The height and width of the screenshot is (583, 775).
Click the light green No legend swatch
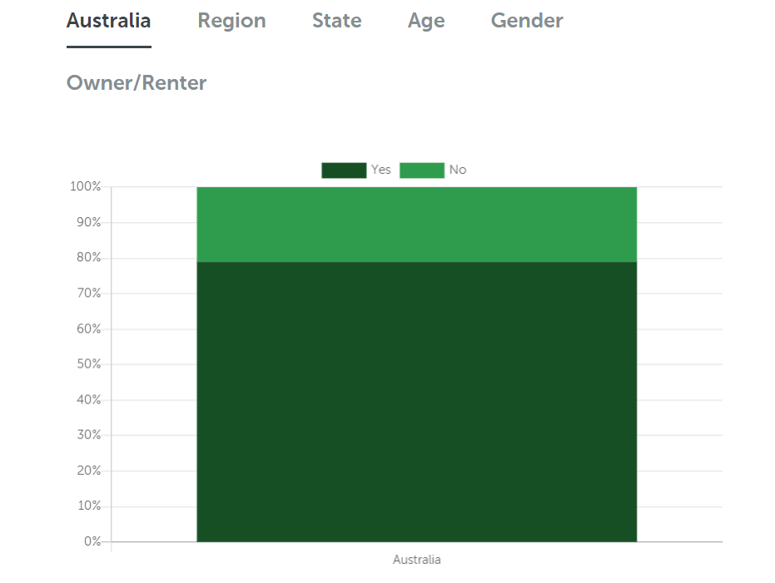tap(421, 170)
